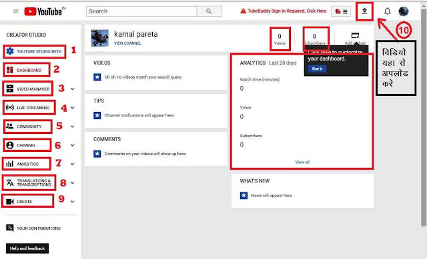Open the account avatar menu

tap(404, 11)
